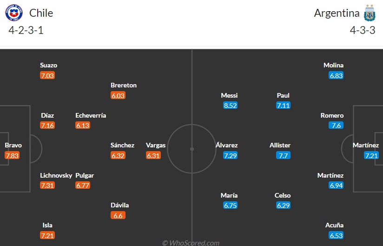This screenshot has height=246, width=383.
Task: Select Bravo's 7.83 rating badge
Action: [12, 155]
